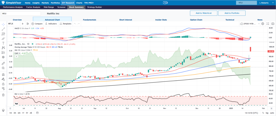Screen dimensions: 276x116
Task: Open the video help icon in header
Action: click(165, 3)
